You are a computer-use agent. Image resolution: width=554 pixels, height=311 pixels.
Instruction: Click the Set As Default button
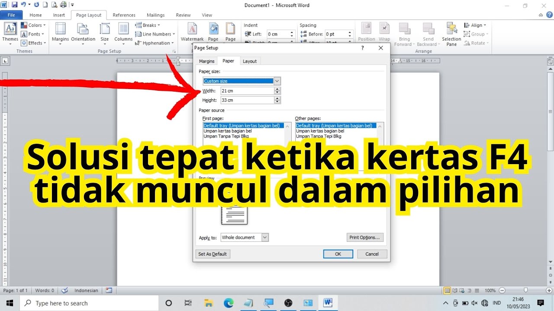point(213,254)
